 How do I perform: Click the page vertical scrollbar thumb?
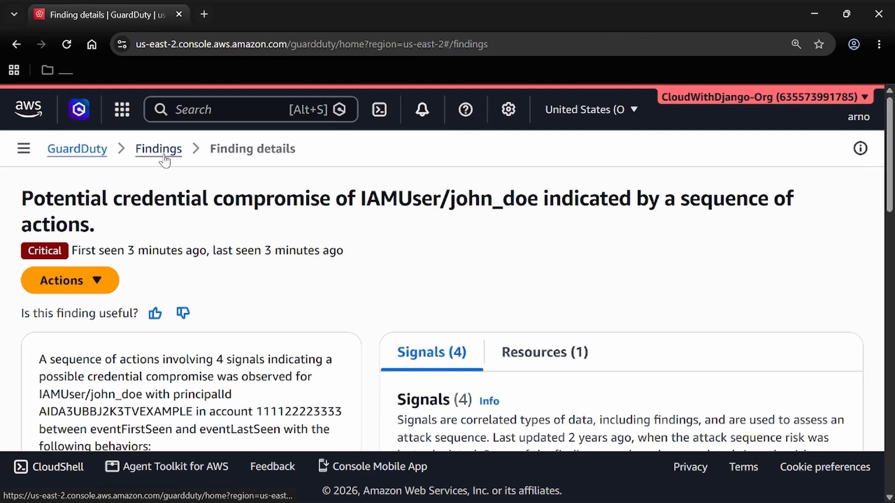point(889,154)
